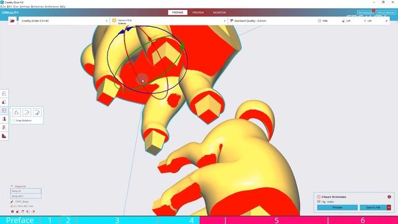
Task: Select the Scale tool
Action: pyautogui.click(x=4, y=102)
